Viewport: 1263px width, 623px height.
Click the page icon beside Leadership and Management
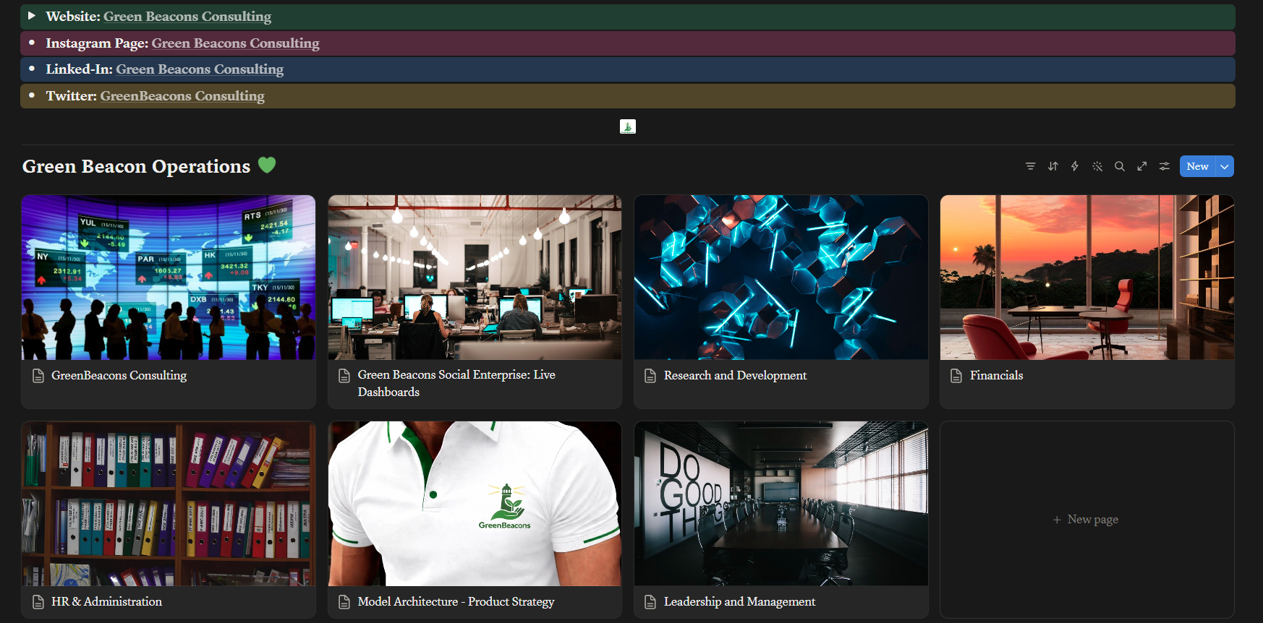click(x=650, y=602)
